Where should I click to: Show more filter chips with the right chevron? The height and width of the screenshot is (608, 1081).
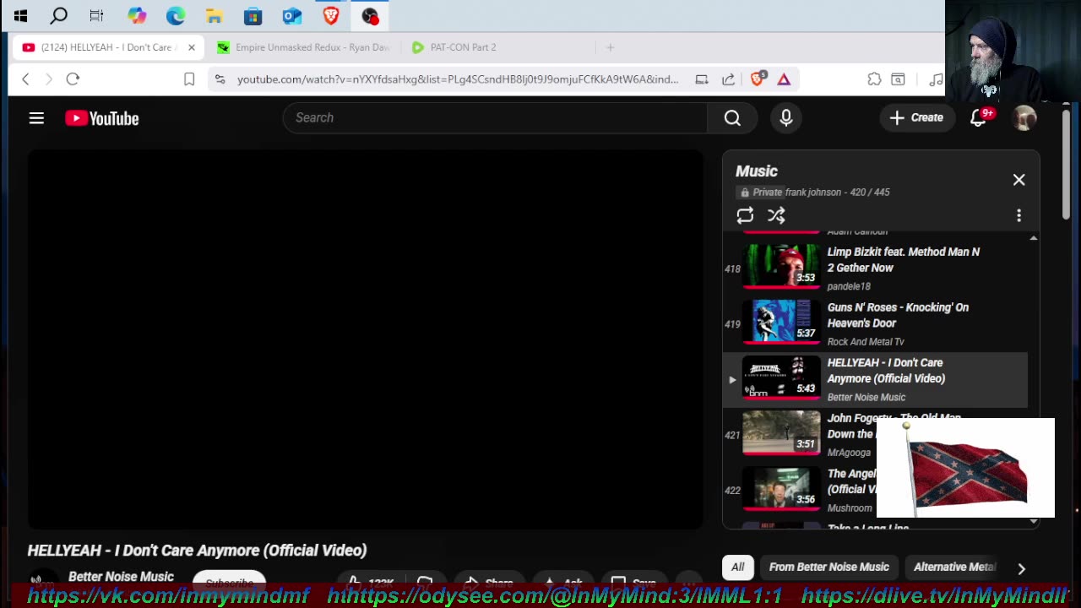[x=1021, y=568]
